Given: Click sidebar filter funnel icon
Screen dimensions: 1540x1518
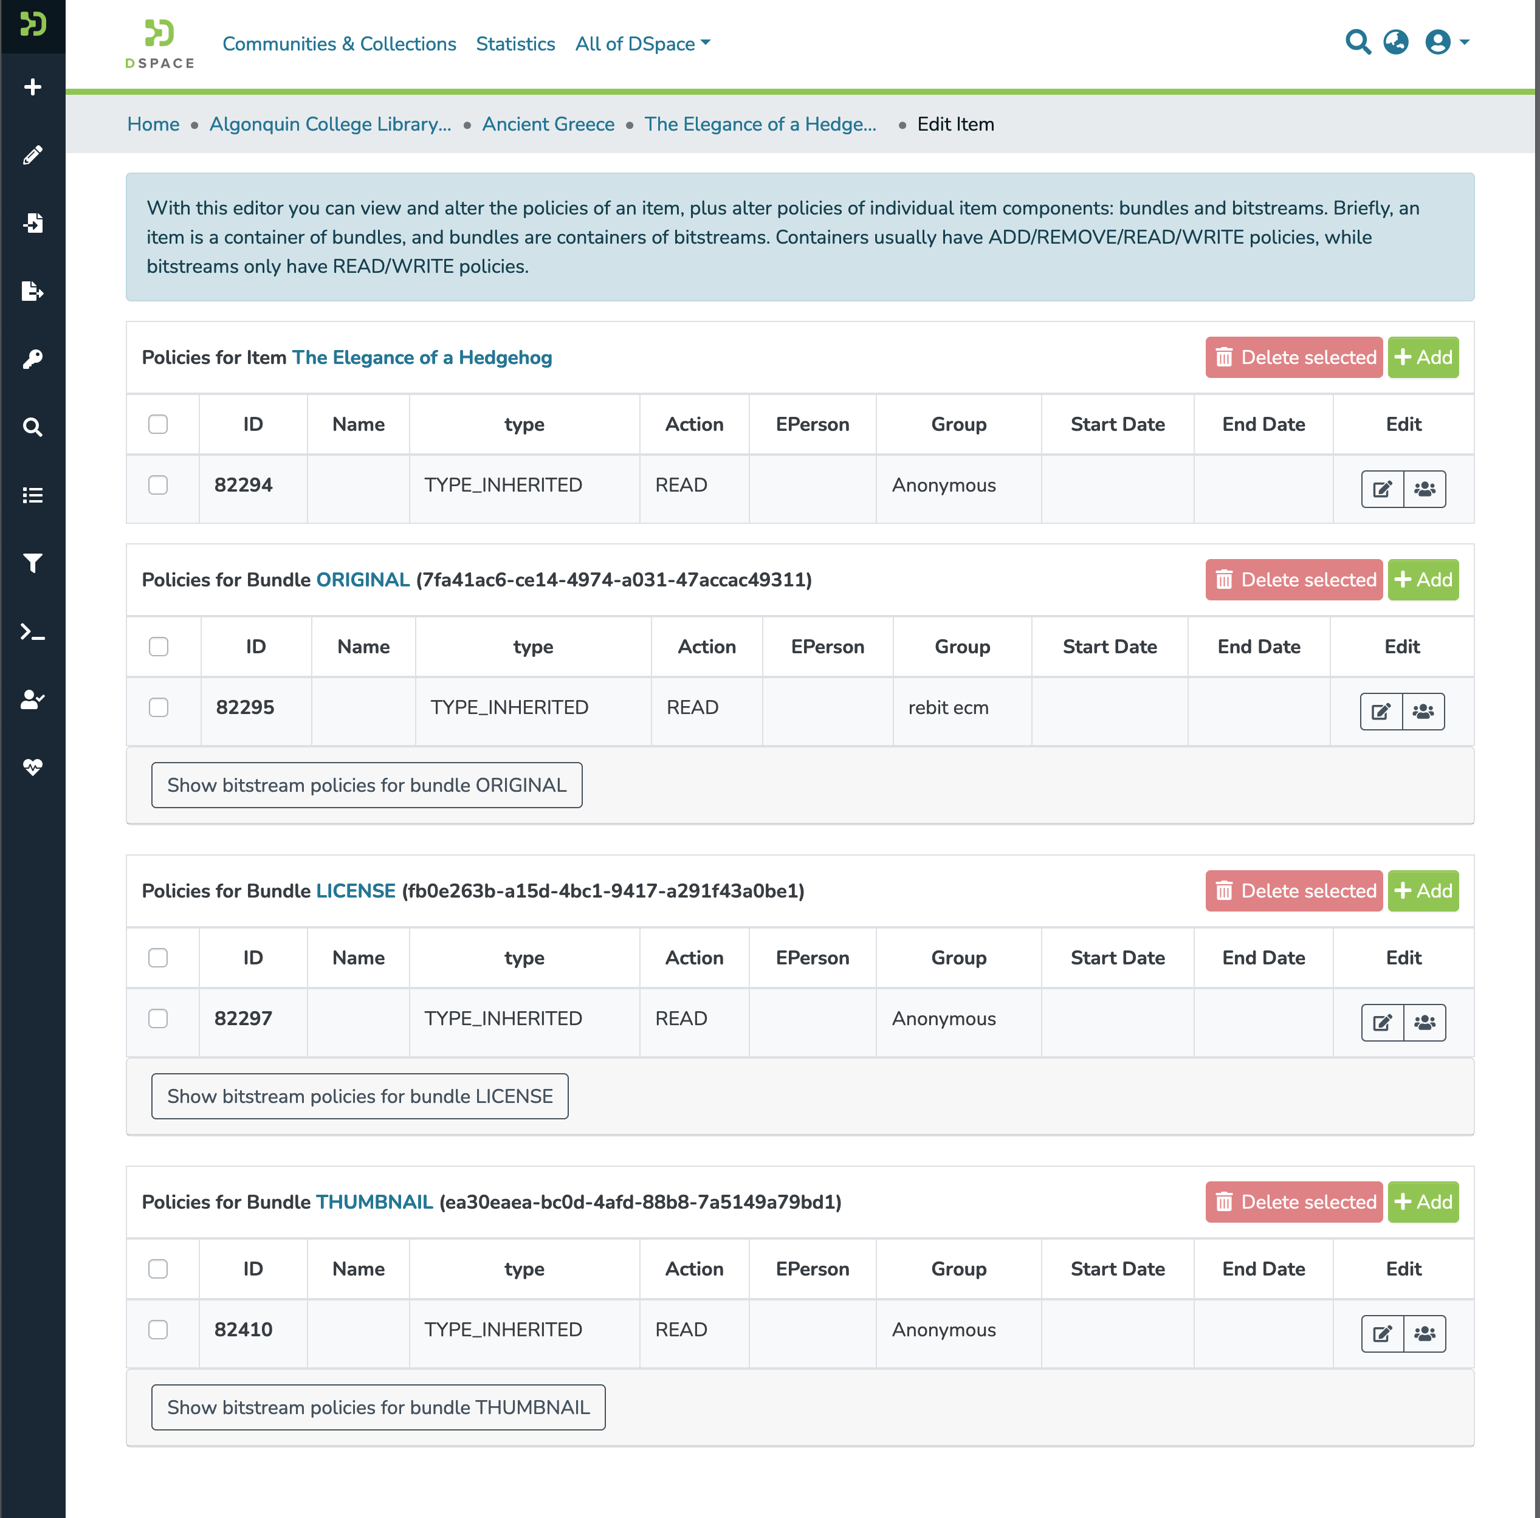Looking at the screenshot, I should coord(33,563).
